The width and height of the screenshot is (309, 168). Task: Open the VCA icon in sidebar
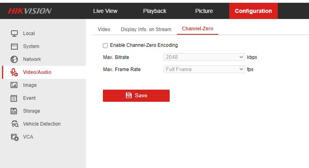point(14,137)
